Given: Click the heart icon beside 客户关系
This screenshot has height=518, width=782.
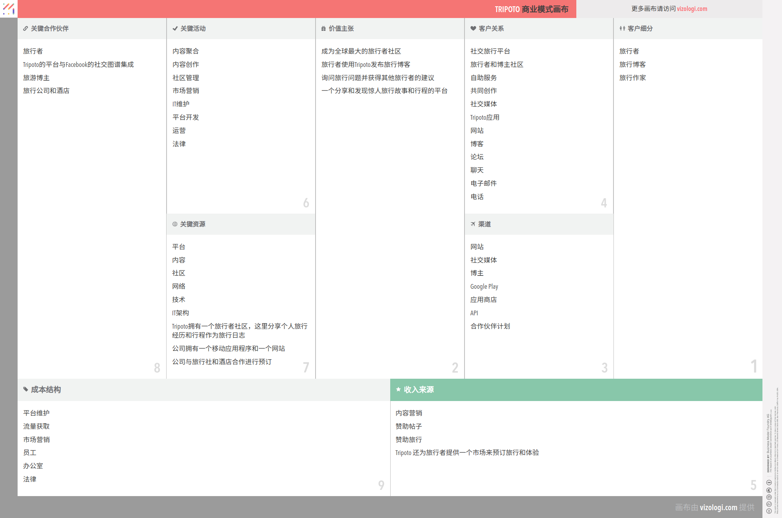Looking at the screenshot, I should click(x=473, y=29).
